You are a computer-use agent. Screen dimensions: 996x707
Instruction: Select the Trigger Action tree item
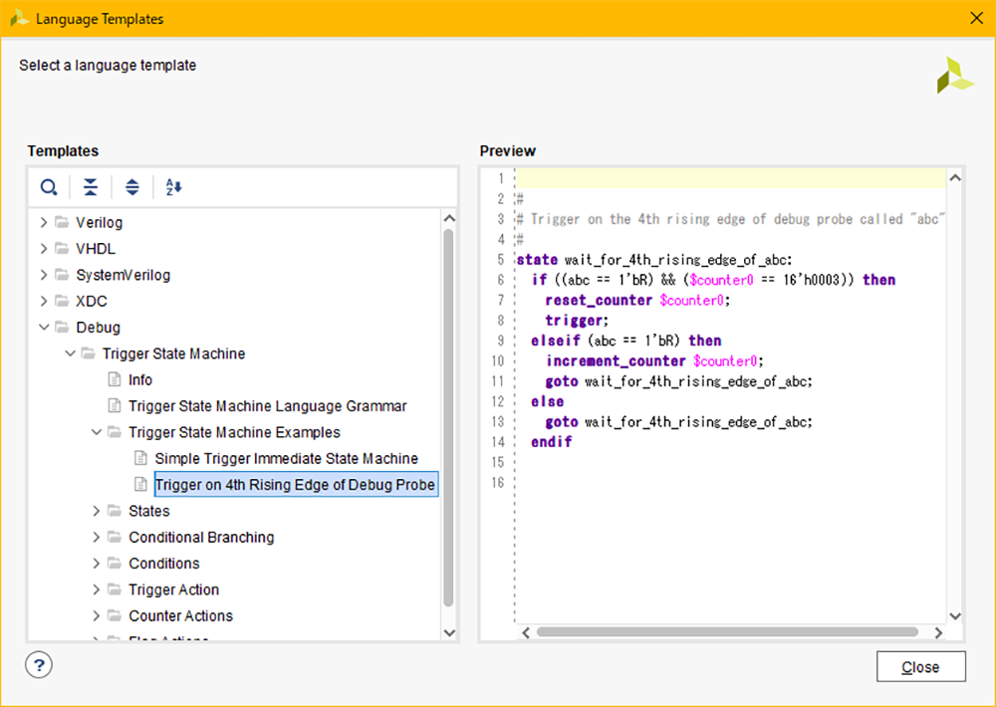(173, 589)
